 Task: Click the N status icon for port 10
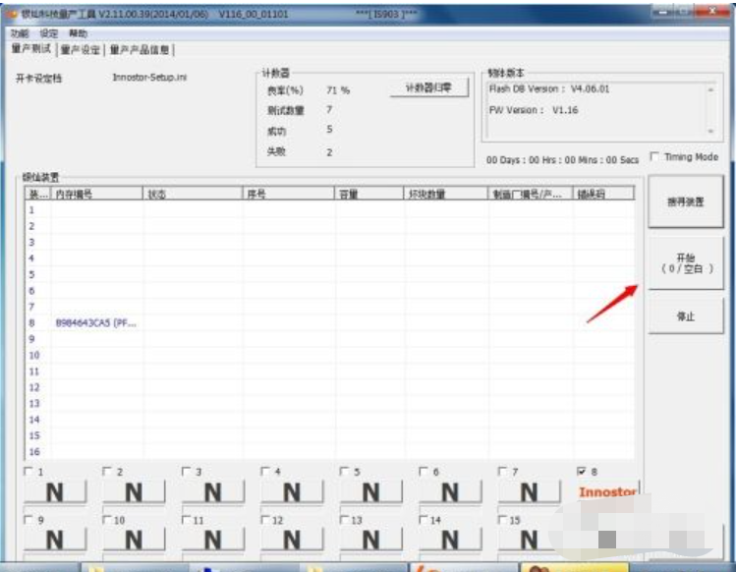pyautogui.click(x=134, y=541)
